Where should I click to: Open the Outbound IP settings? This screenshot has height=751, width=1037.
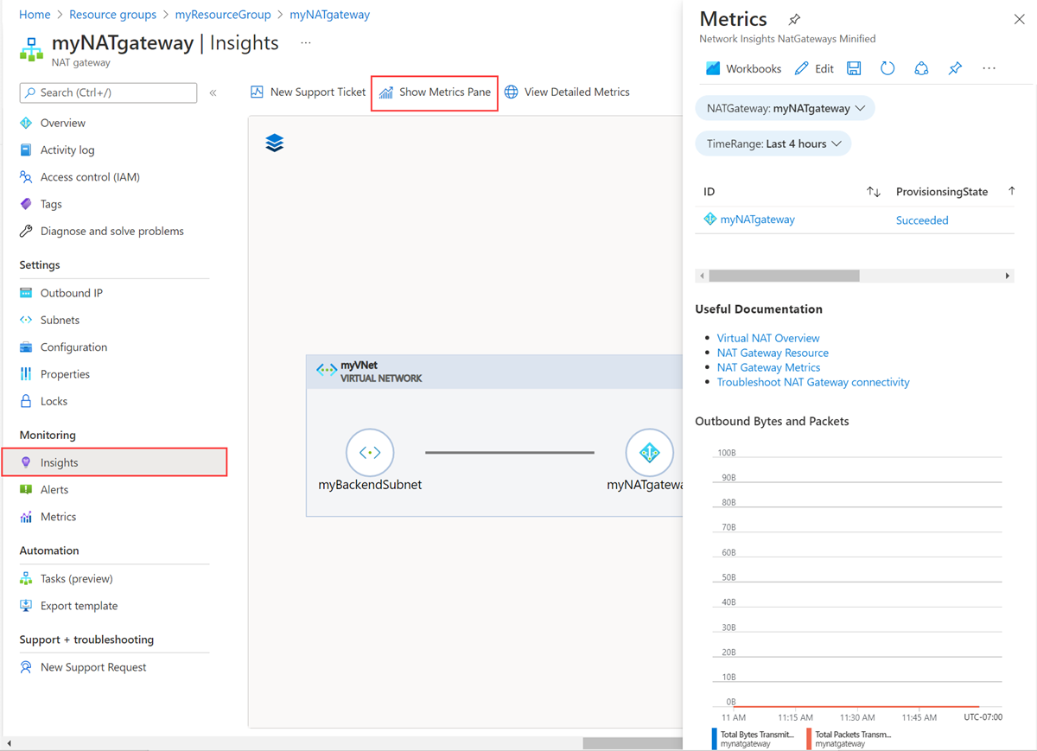pos(72,292)
